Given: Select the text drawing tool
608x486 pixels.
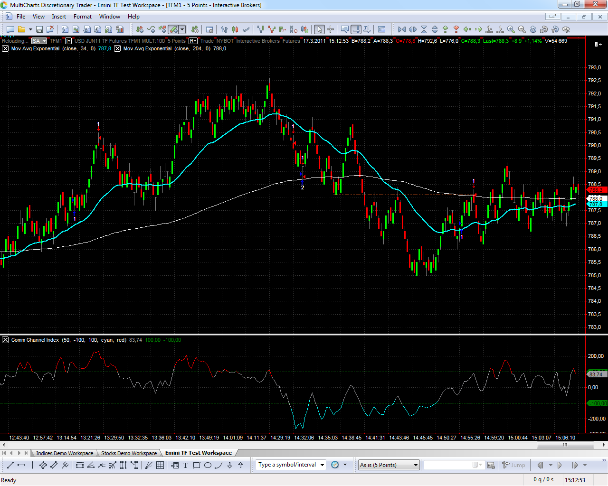Looking at the screenshot, I should 186,465.
